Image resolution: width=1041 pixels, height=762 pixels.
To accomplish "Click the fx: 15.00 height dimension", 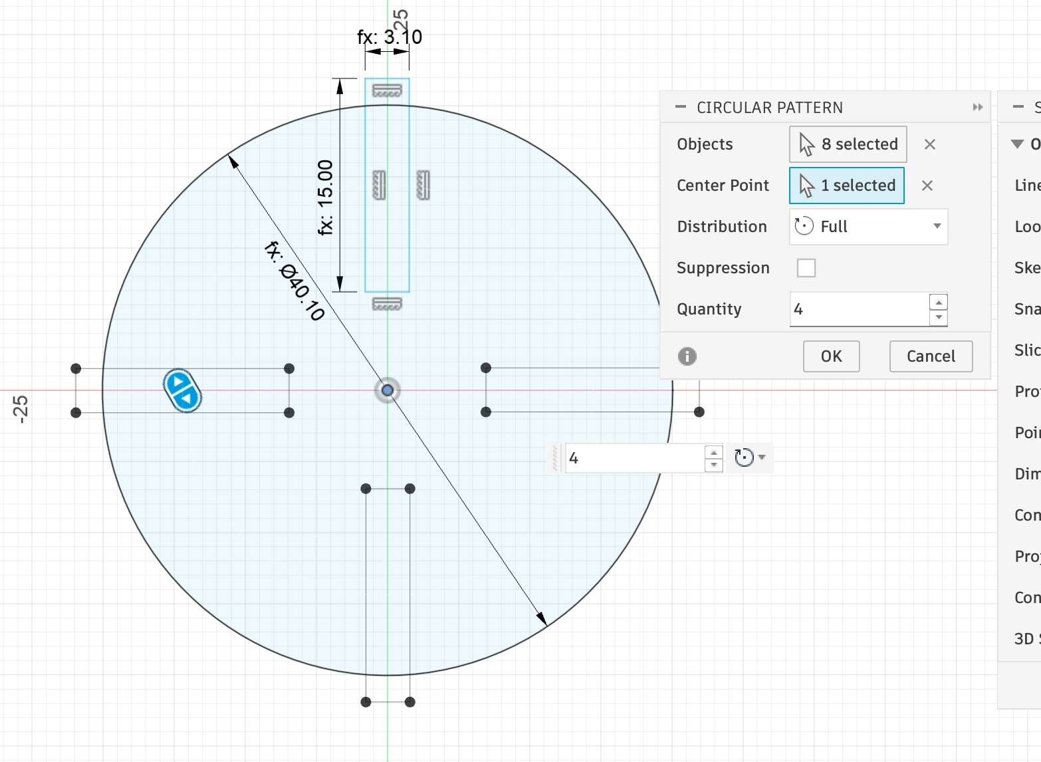I will (x=325, y=197).
